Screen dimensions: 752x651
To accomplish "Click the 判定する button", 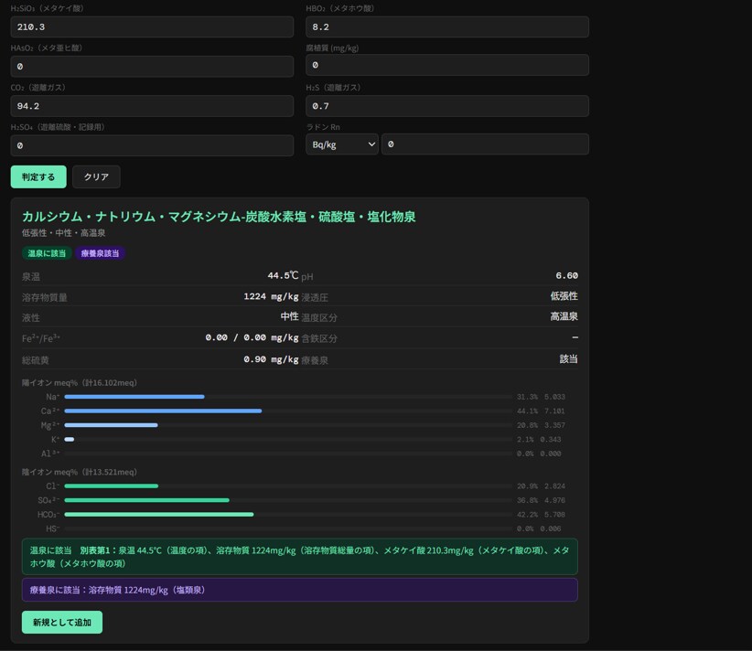I will tap(38, 176).
